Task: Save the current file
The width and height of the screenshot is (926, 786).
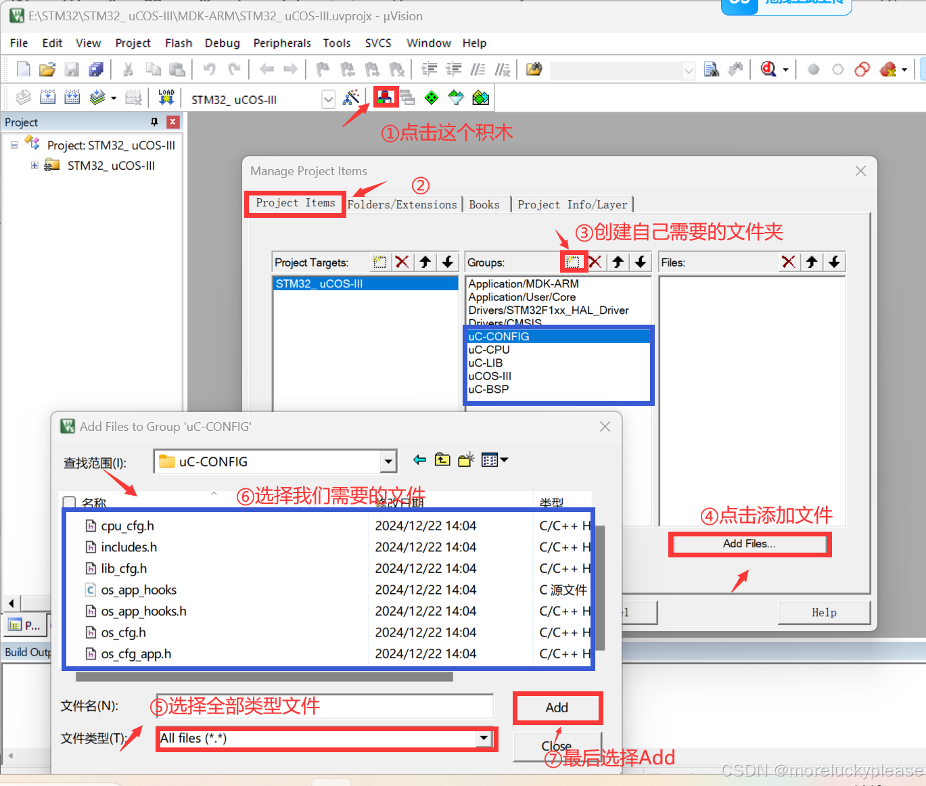Action: 72,69
